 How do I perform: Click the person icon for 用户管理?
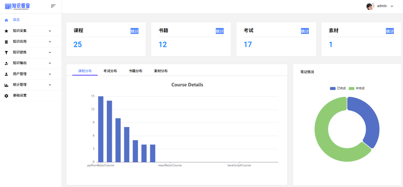pyautogui.click(x=7, y=74)
